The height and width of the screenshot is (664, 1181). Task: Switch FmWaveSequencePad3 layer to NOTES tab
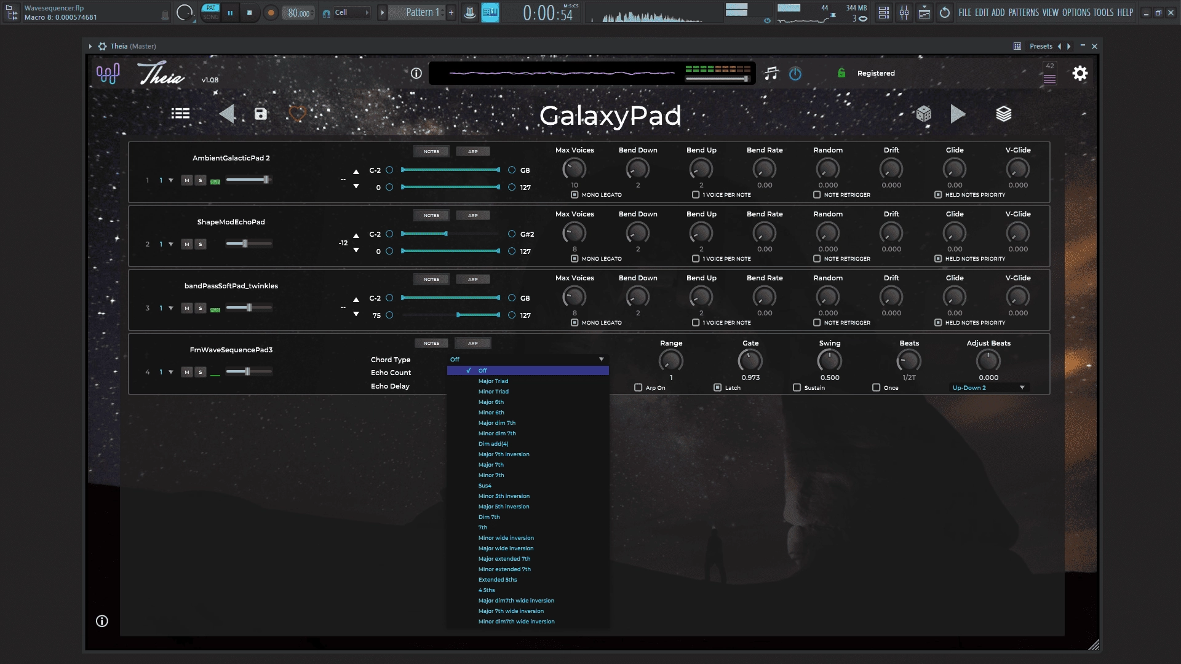[431, 343]
